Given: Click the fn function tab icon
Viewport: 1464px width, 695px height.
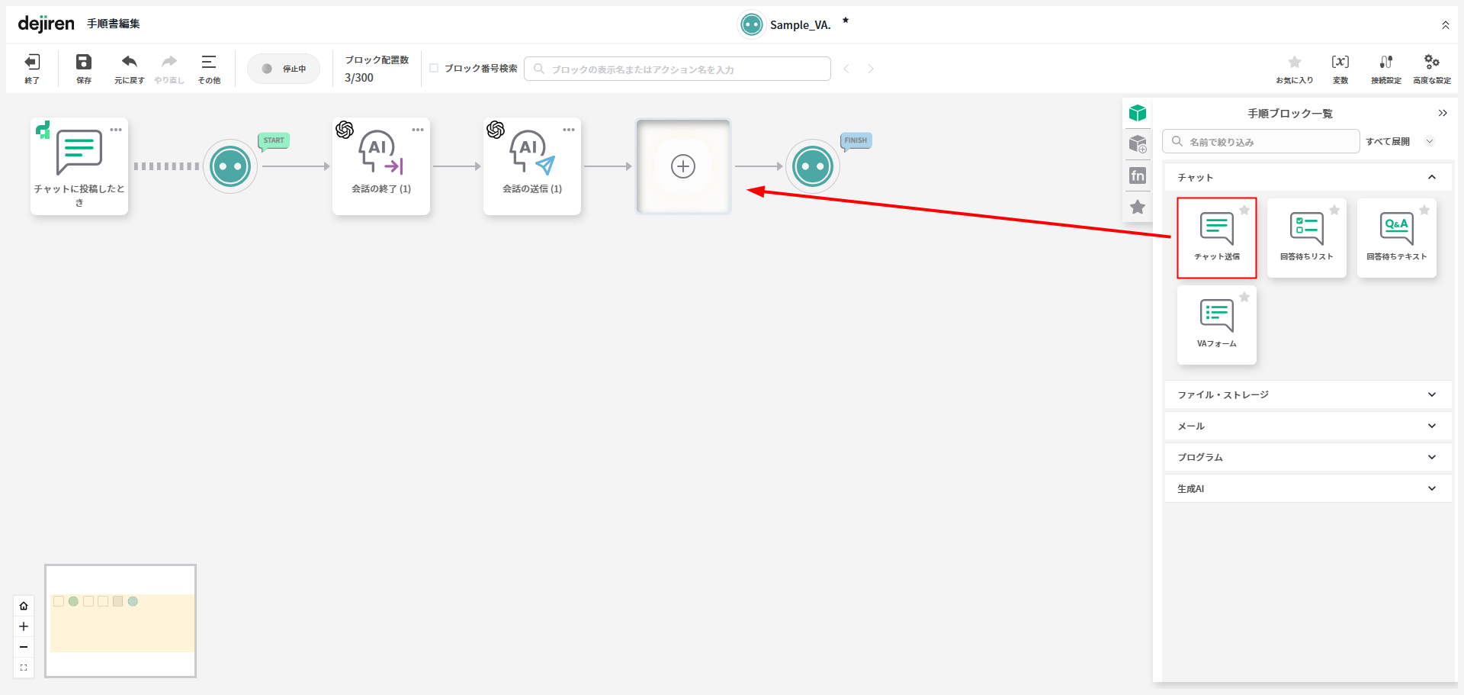Looking at the screenshot, I should [1138, 175].
